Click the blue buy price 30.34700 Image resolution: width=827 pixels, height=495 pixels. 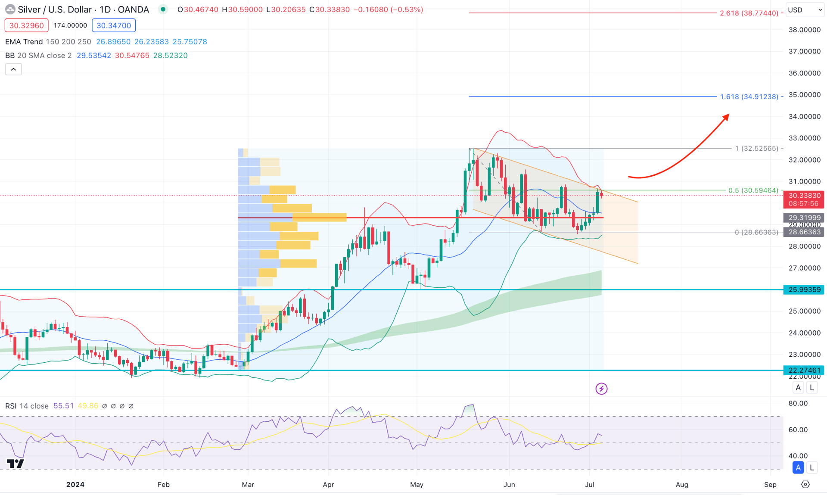[114, 25]
